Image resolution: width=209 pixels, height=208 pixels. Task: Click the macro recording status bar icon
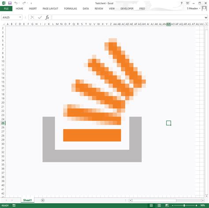click(x=14, y=205)
